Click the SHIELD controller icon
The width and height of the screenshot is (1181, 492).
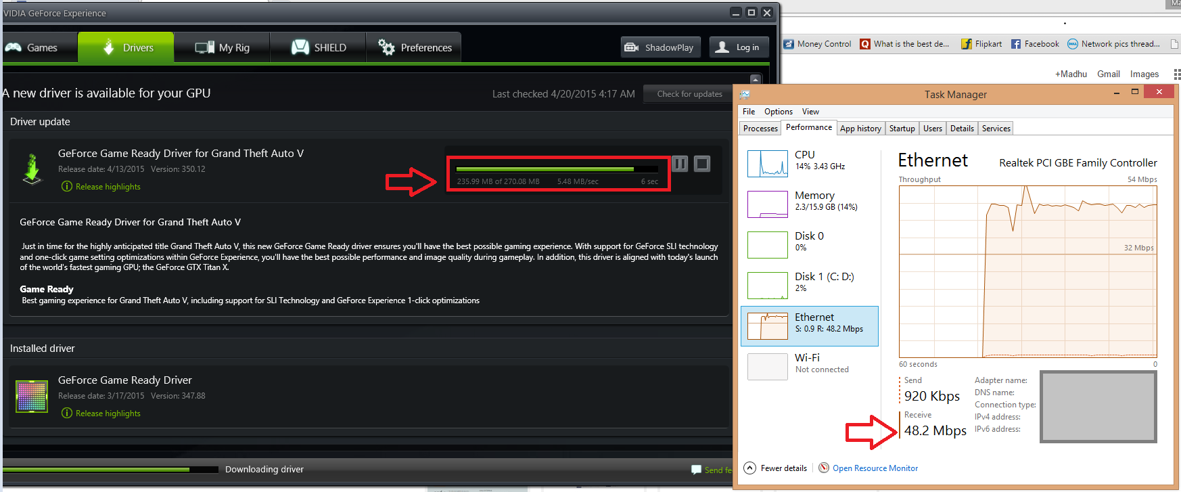[x=300, y=47]
